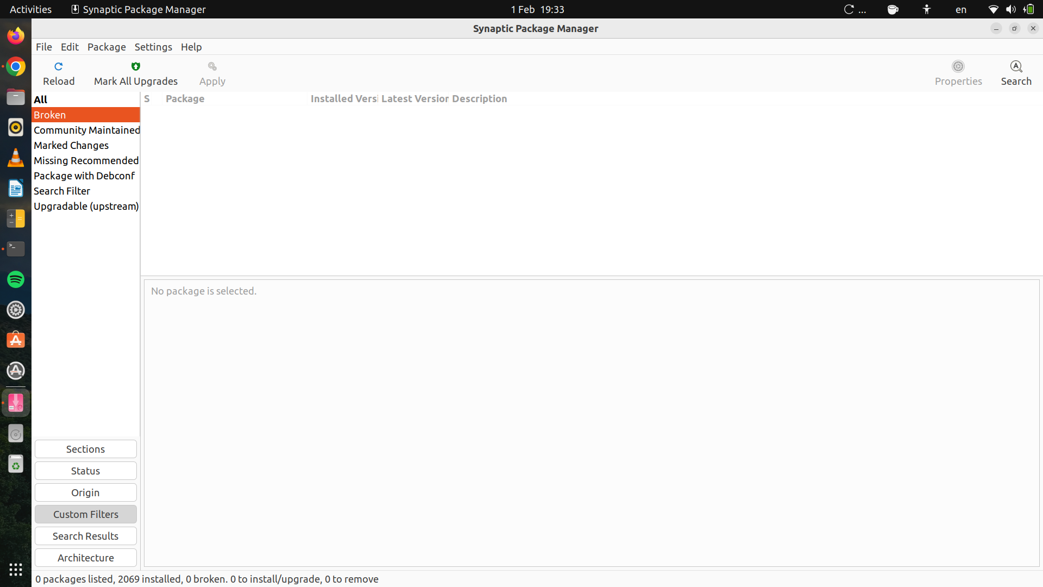This screenshot has height=587, width=1043.
Task: Show the Search Results list
Action: 85,536
